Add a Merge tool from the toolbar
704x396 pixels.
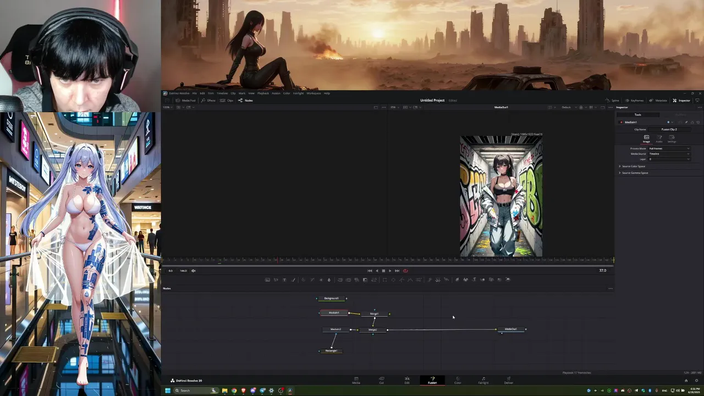click(x=340, y=279)
